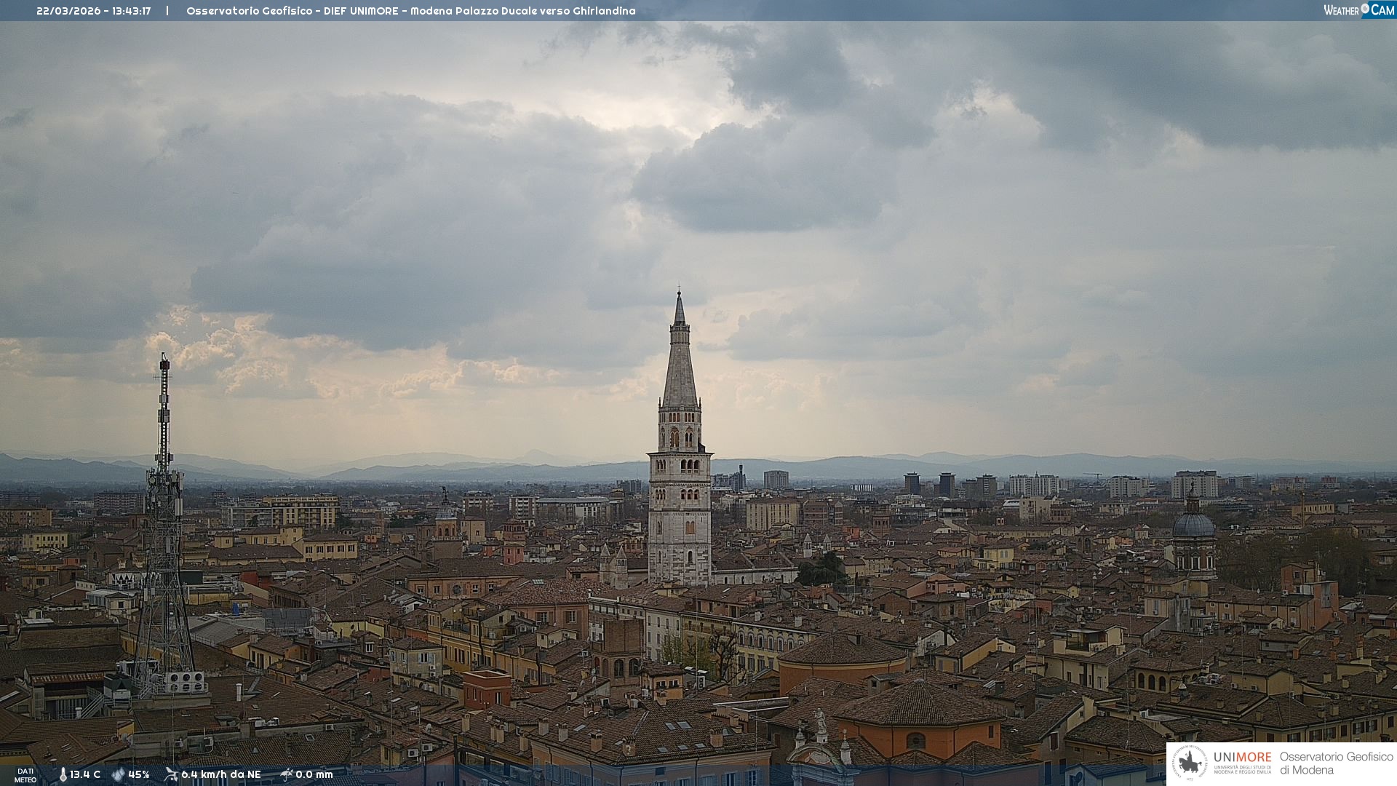The width and height of the screenshot is (1397, 786).
Task: Click the 0.0 mm rainfall value
Action: [x=314, y=774]
